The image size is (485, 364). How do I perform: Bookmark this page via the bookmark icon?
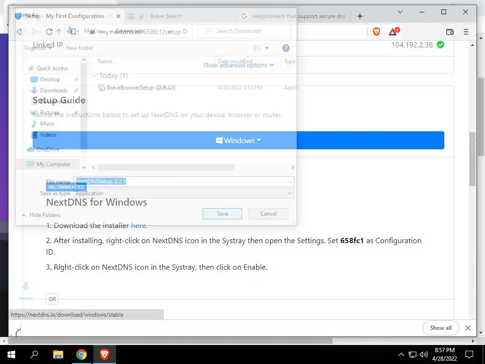[73, 32]
